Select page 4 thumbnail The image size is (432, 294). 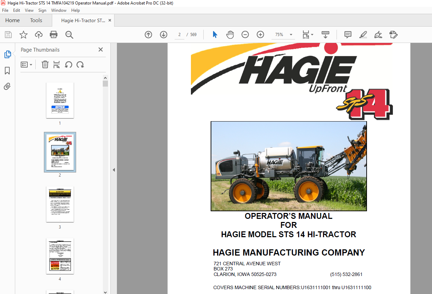60,256
